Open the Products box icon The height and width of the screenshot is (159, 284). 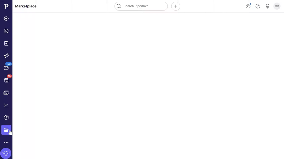(x=6, y=118)
